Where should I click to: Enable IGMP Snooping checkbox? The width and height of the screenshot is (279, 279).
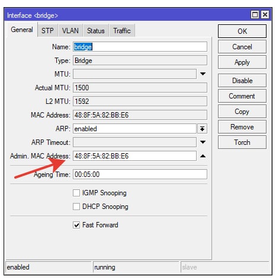(76, 193)
